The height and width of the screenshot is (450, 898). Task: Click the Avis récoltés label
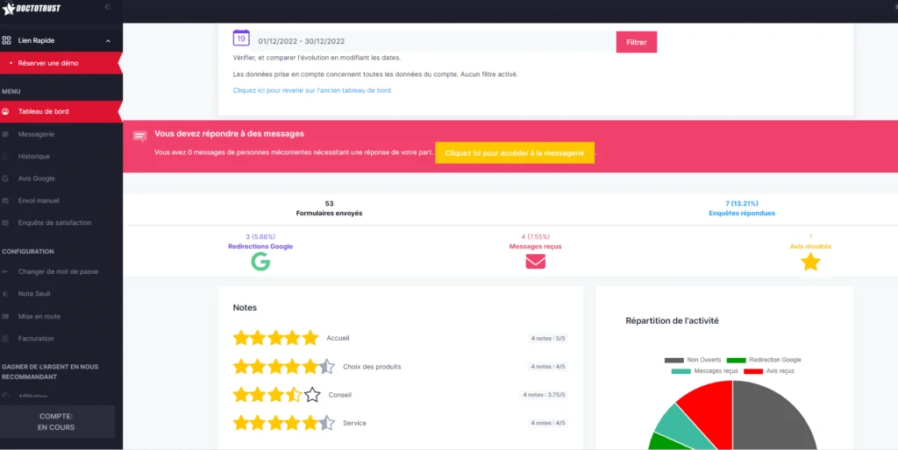pos(810,246)
